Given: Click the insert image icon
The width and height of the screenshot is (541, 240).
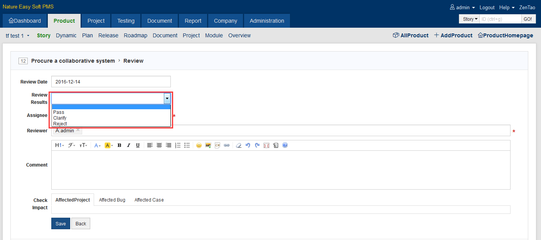Looking at the screenshot, I should click(x=208, y=145).
